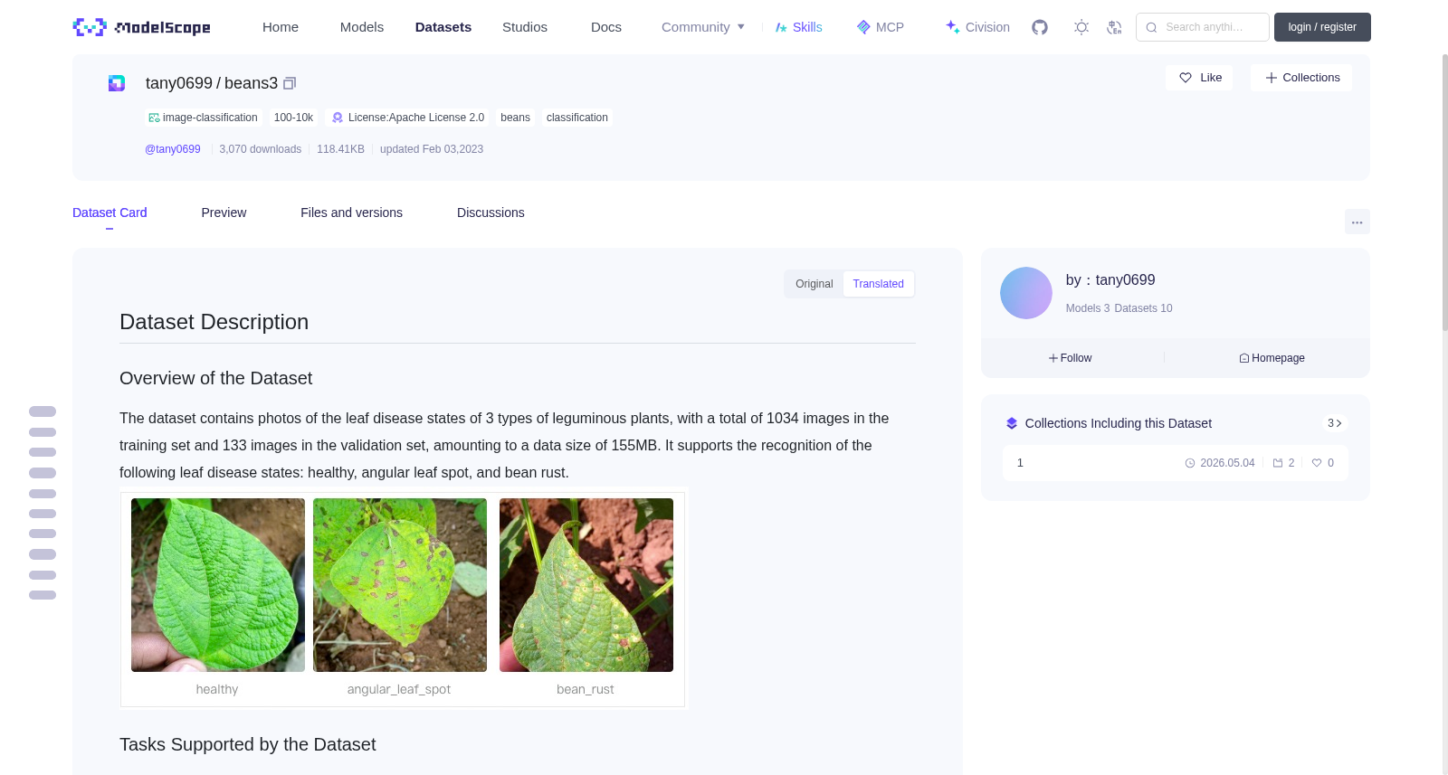Click the language switch globe icon
1448x775 pixels.
point(1114,27)
